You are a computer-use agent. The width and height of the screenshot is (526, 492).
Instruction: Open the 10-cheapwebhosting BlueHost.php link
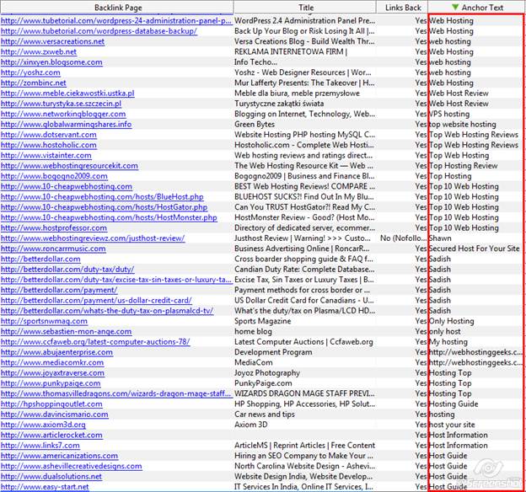[x=102, y=197]
